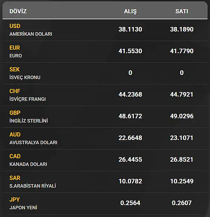Select the GBP selling rate 49.0296
This screenshot has height=217, width=210.
[x=182, y=116]
